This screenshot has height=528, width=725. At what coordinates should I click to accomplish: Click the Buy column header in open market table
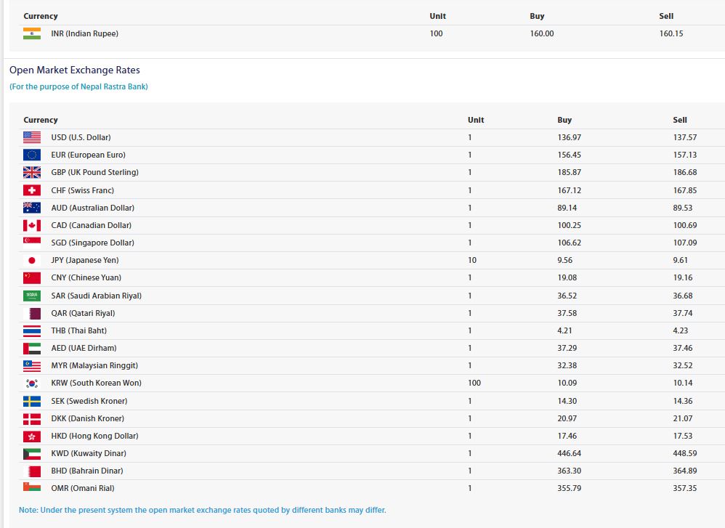pos(564,120)
